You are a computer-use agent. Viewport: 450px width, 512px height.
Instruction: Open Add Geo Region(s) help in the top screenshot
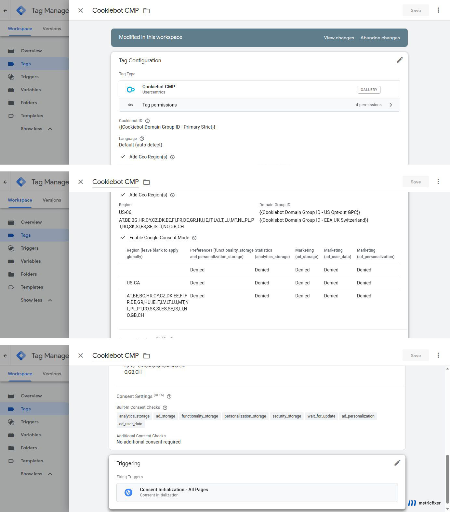pos(172,157)
